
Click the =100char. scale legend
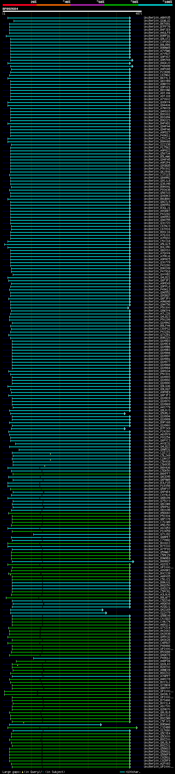coord(130,772)
